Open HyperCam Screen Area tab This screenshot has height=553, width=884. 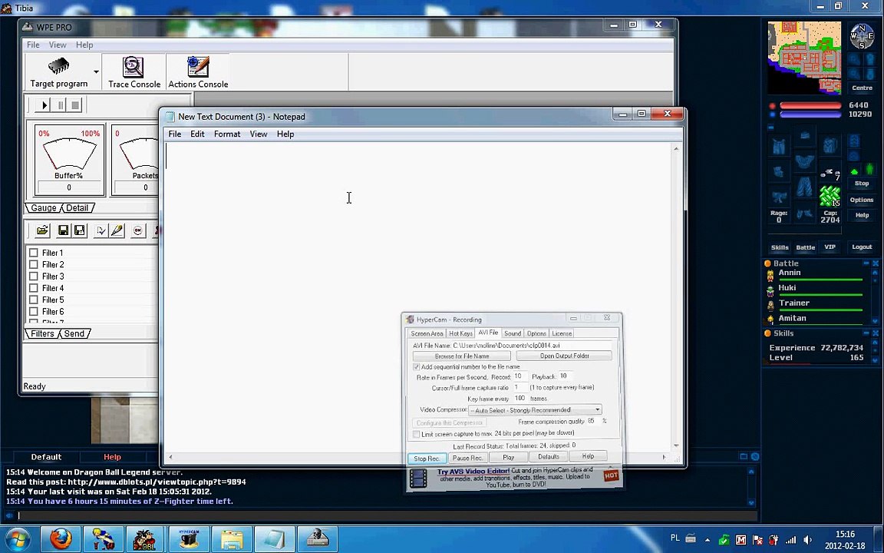pyautogui.click(x=427, y=333)
